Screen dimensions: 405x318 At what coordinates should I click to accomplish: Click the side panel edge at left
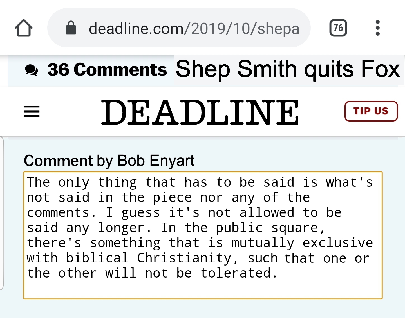[2, 213]
